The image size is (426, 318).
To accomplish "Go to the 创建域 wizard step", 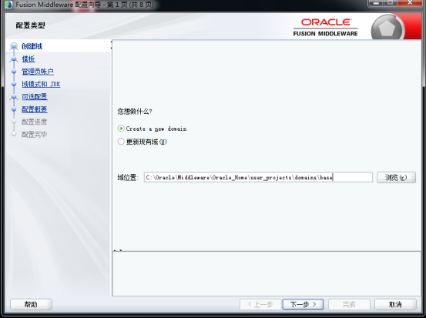I will pyautogui.click(x=32, y=46).
